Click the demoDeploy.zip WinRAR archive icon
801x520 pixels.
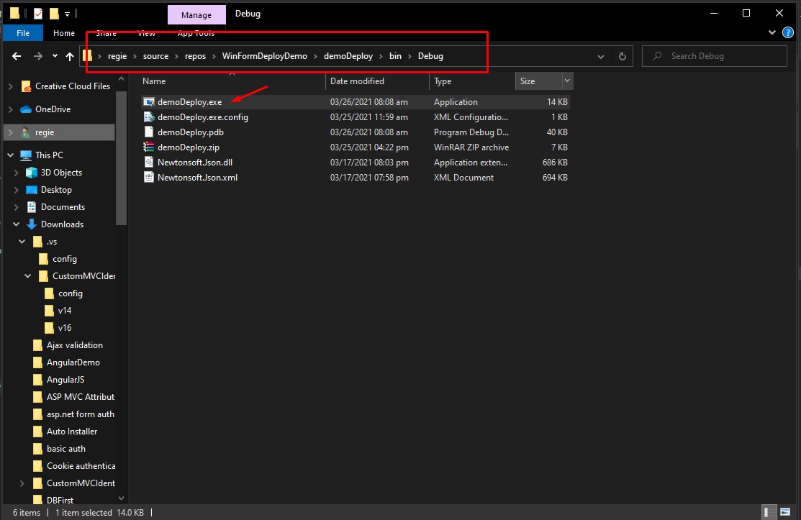click(149, 147)
